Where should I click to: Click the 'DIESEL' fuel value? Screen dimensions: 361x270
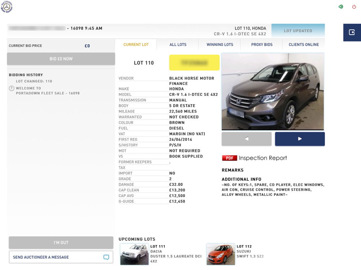click(x=177, y=128)
